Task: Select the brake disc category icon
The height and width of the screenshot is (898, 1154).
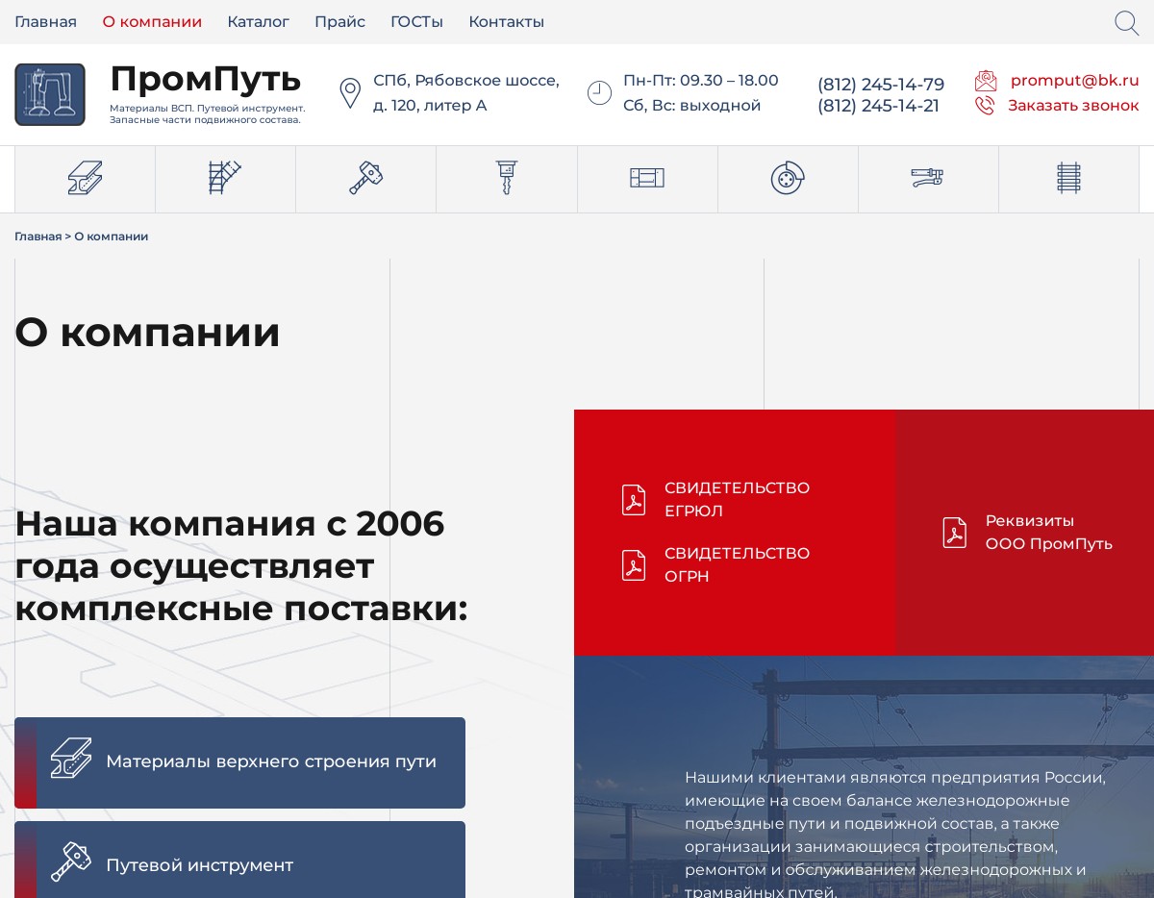Action: (788, 179)
